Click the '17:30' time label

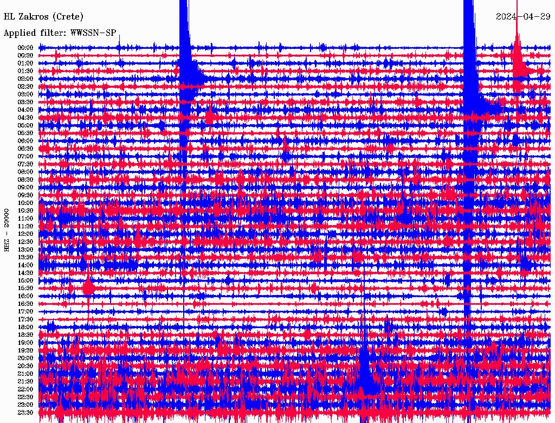tap(25, 319)
